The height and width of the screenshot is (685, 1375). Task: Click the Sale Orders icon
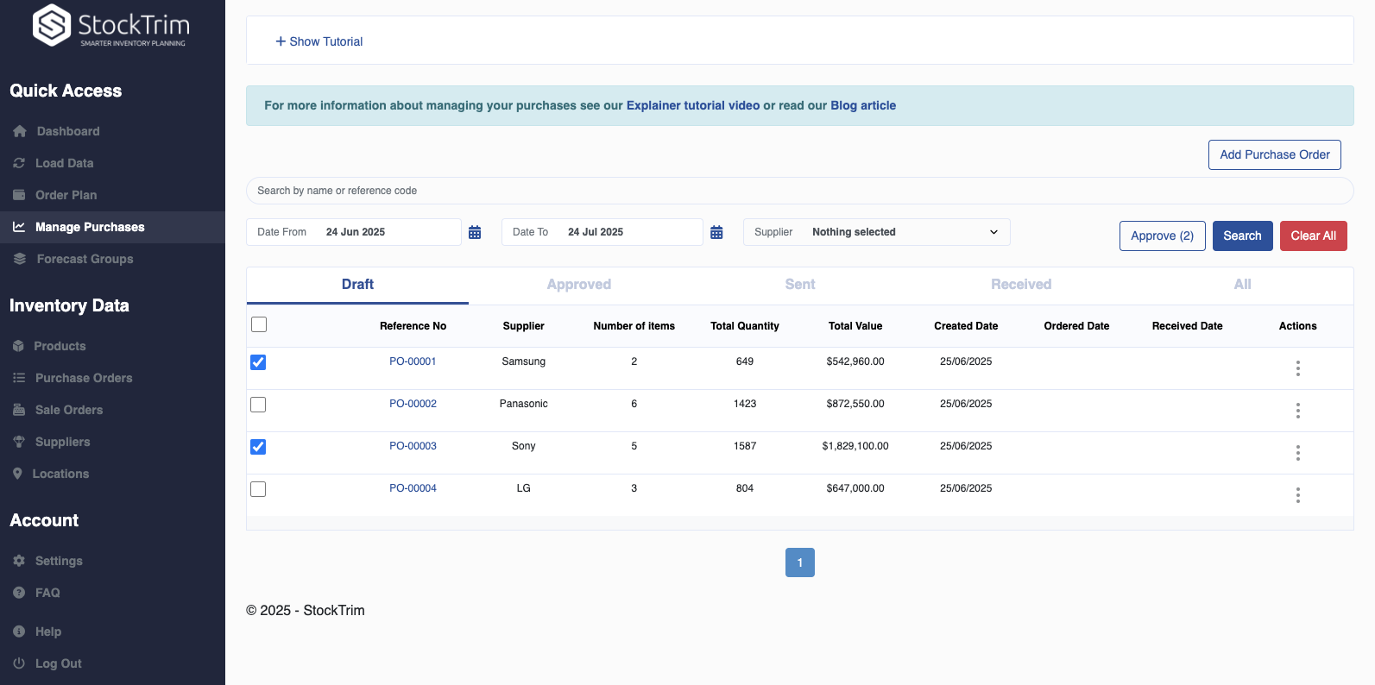[19, 410]
